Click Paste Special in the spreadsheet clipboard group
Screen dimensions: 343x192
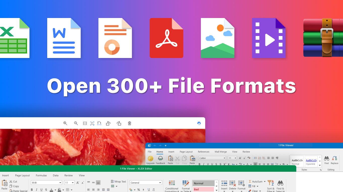coord(18,190)
